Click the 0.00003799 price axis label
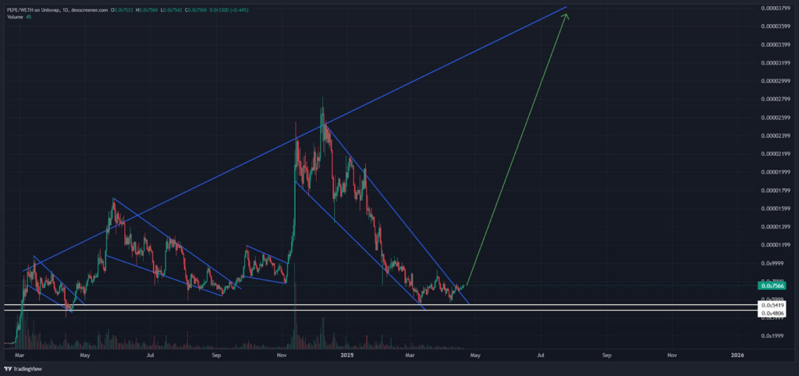Viewport: 799px width, 376px height. coord(776,9)
